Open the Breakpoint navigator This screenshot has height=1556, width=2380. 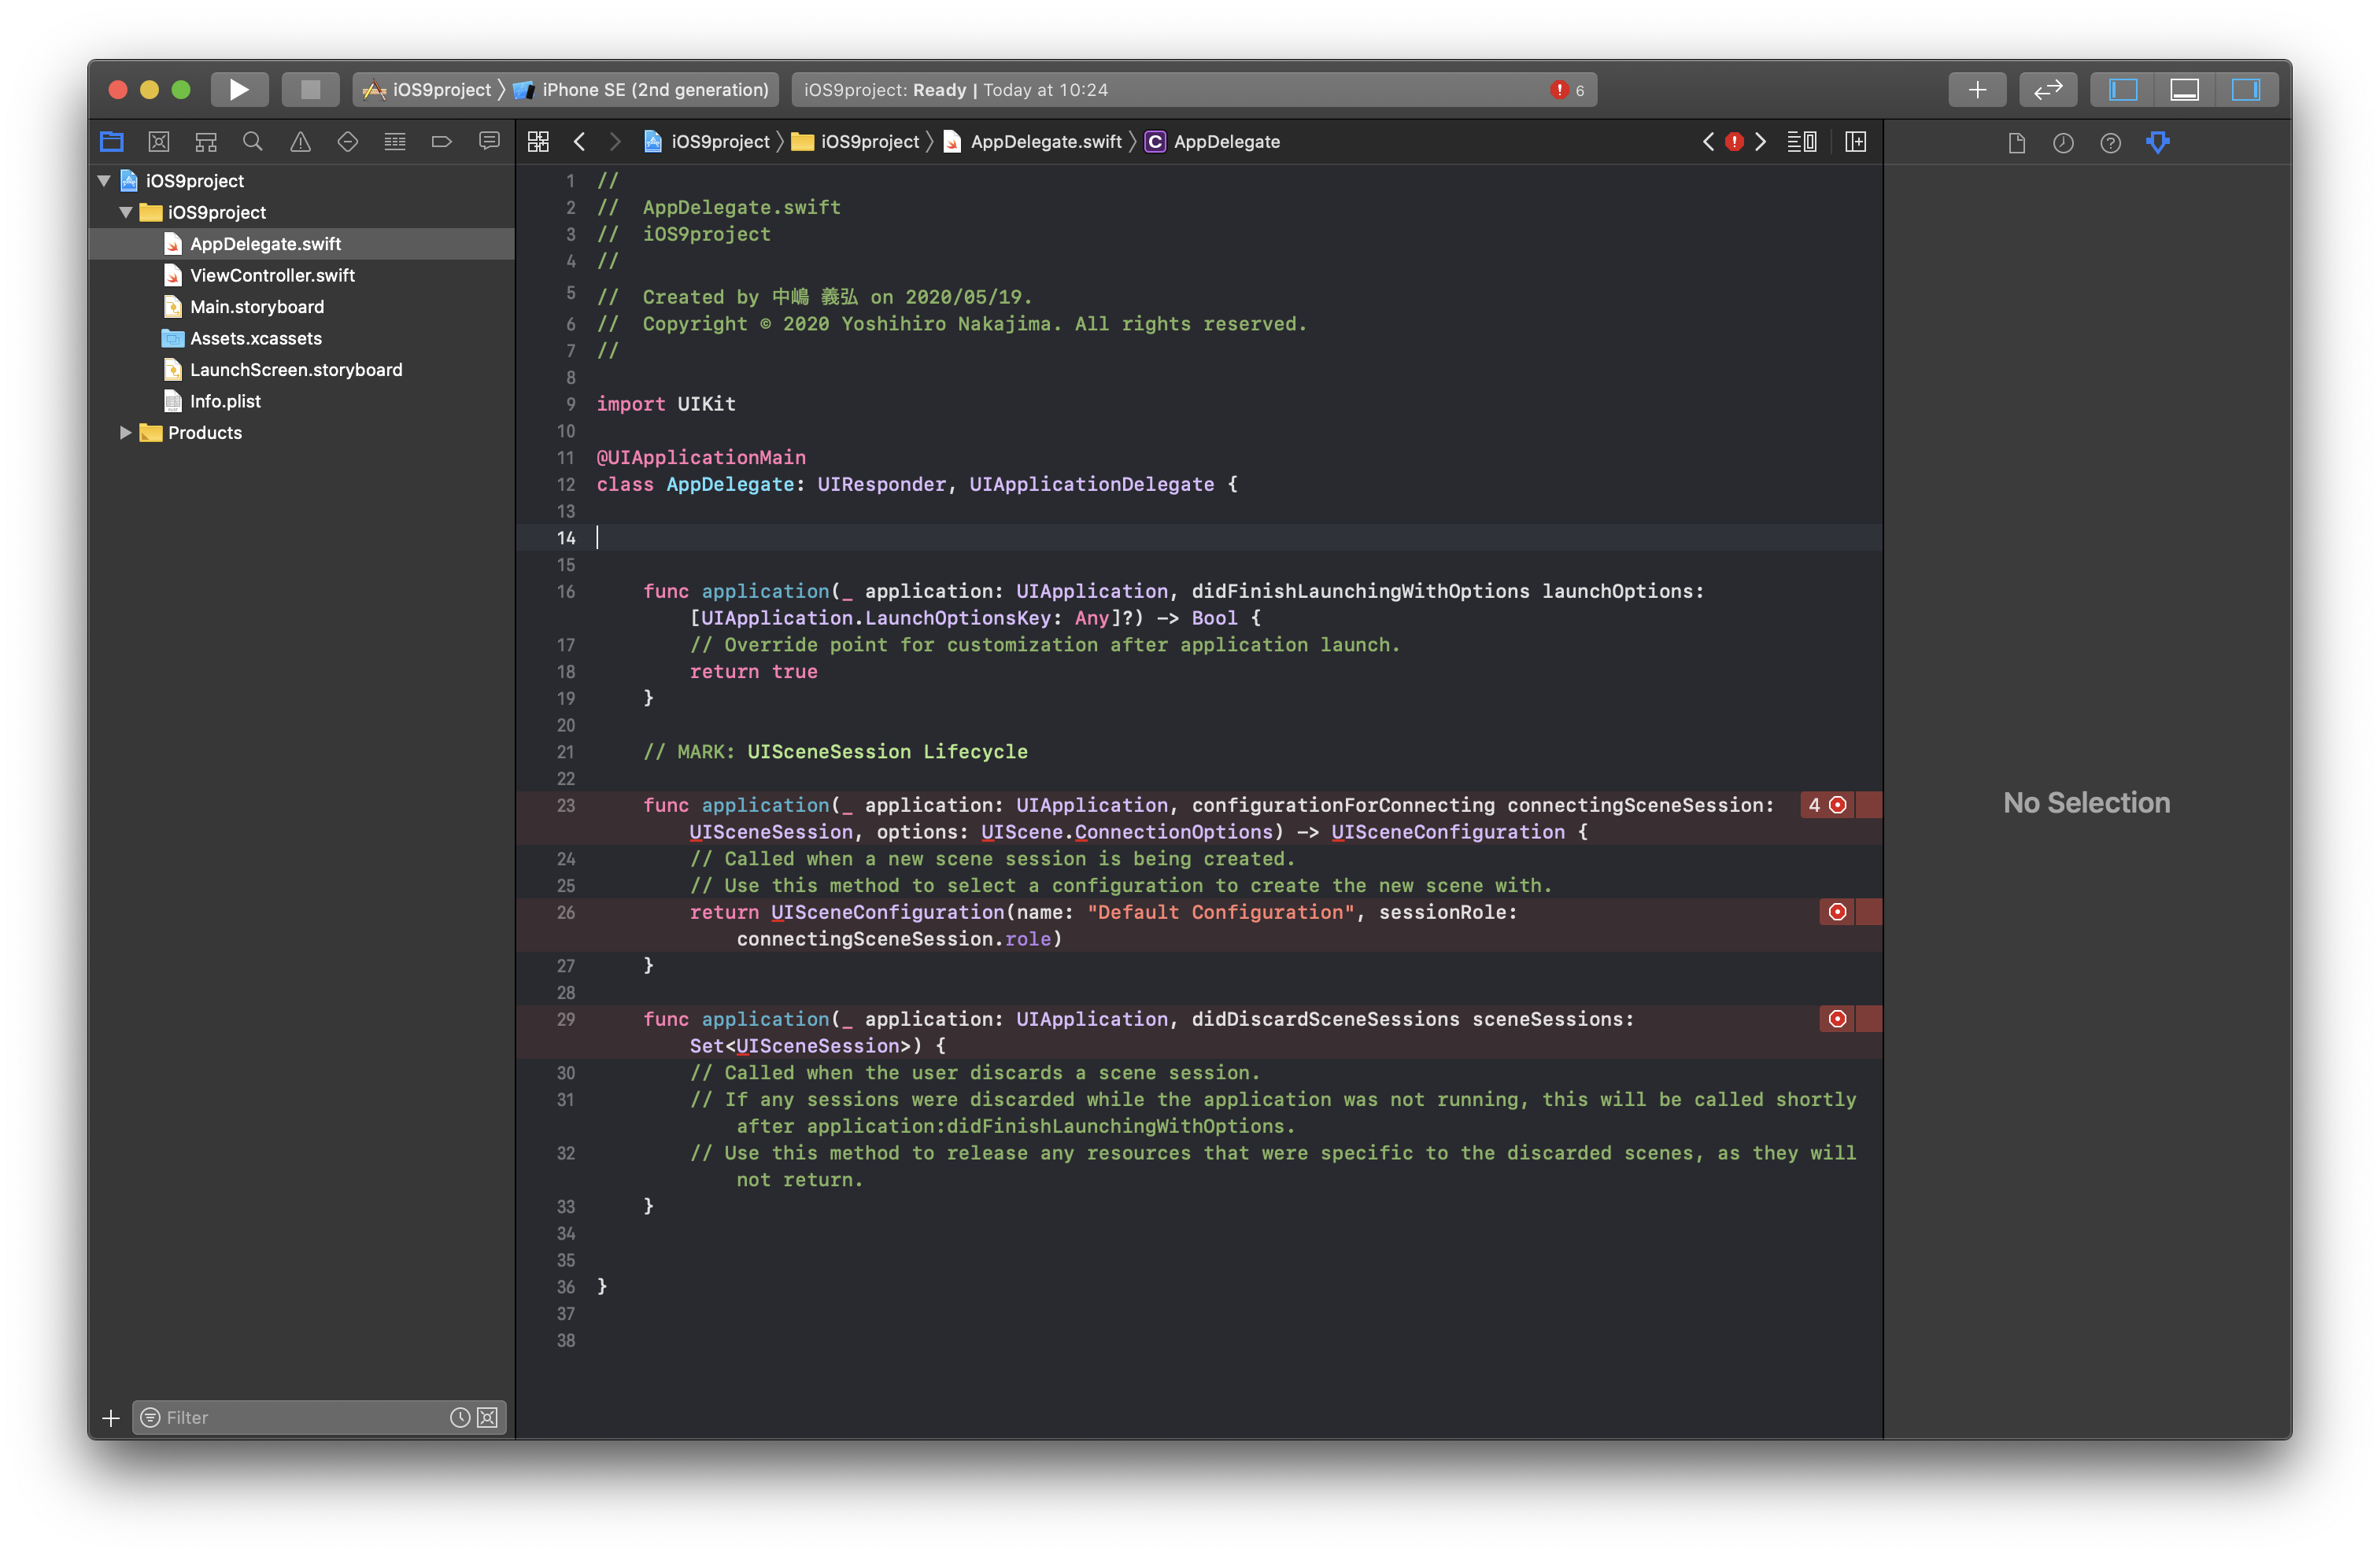pyautogui.click(x=442, y=142)
